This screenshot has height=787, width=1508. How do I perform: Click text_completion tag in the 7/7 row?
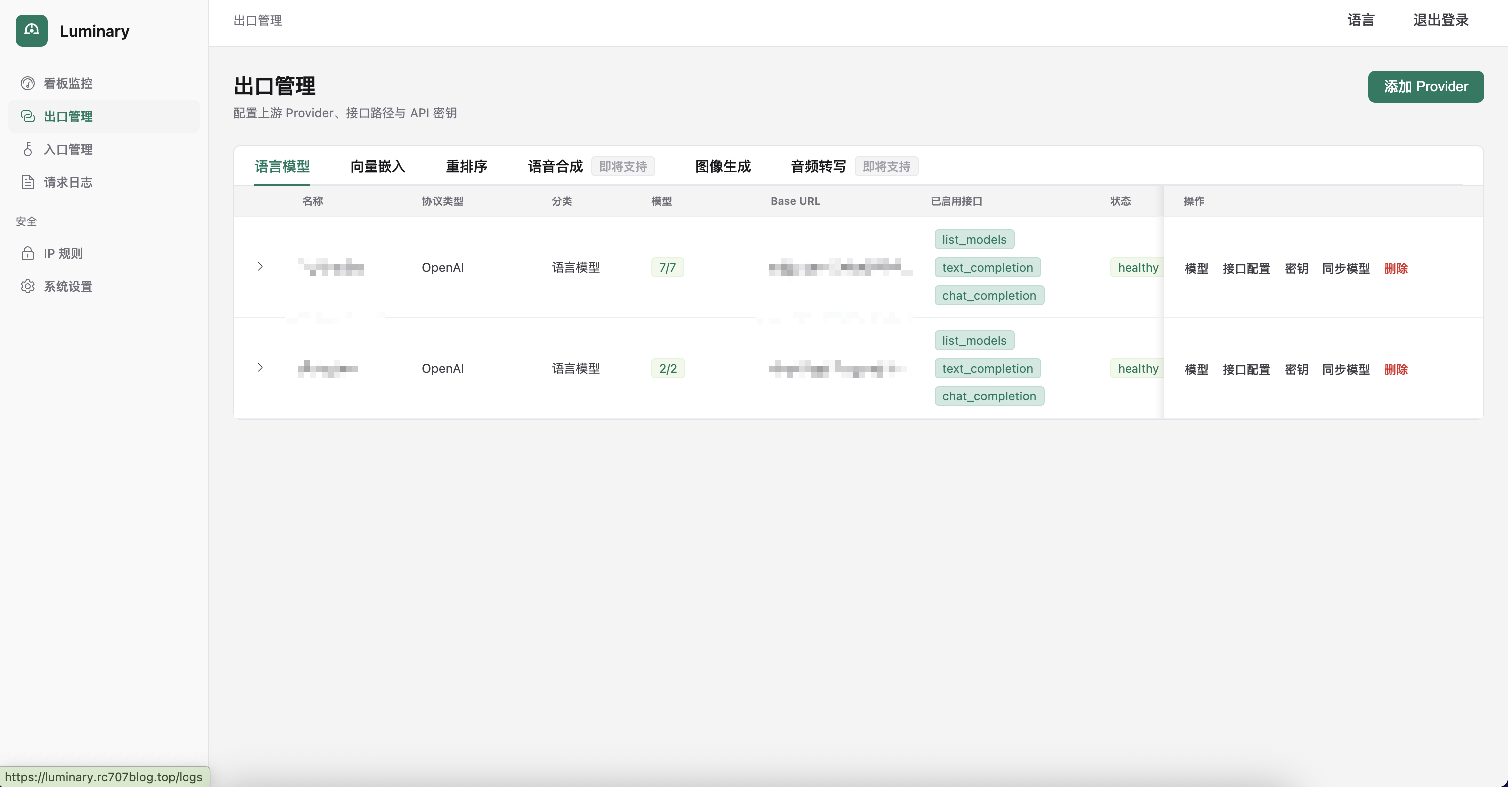pyautogui.click(x=987, y=268)
